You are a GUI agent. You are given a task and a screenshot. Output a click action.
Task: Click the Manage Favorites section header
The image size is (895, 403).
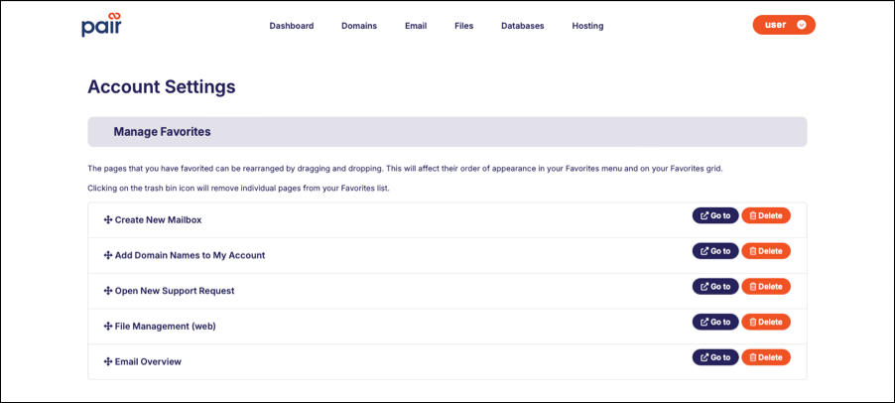pos(447,132)
